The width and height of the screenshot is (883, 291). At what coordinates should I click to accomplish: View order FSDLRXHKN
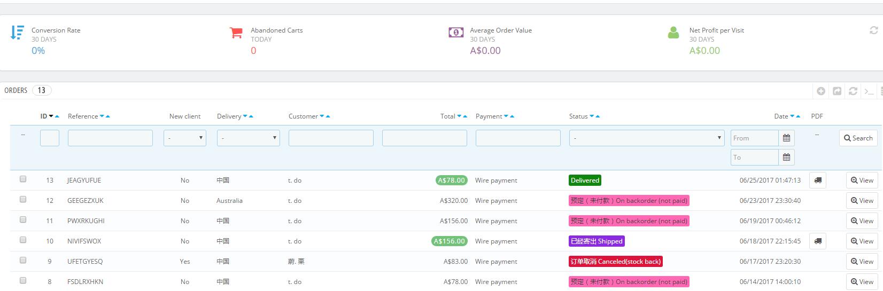(x=862, y=282)
